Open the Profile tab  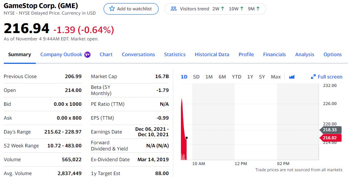click(246, 55)
